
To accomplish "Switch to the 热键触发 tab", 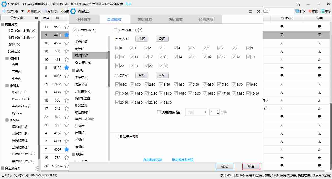I will tap(145, 19).
